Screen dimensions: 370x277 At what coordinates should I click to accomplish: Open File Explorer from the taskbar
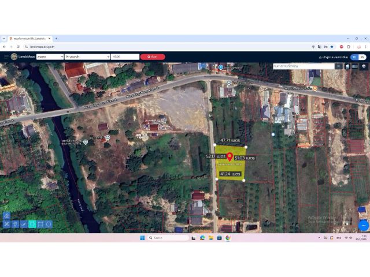pos(210,238)
